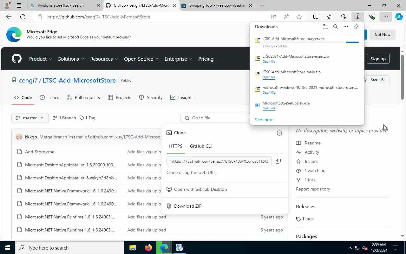This screenshot has height=254, width=406.
Task: Open the Security tab
Action: click(151, 97)
